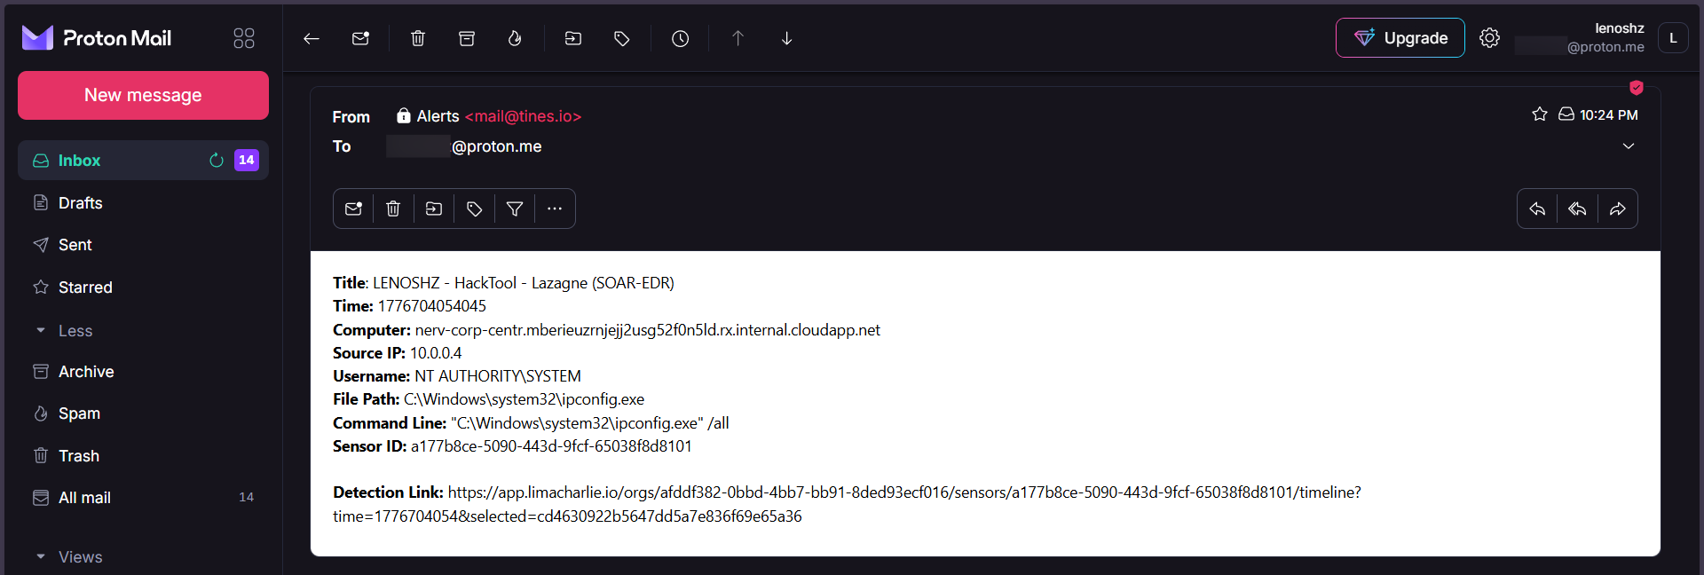This screenshot has height=575, width=1704.
Task: Open the Inbox folder
Action: pos(79,161)
